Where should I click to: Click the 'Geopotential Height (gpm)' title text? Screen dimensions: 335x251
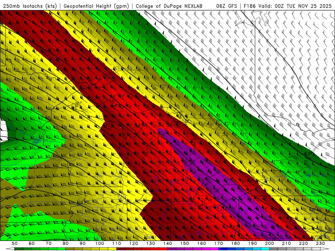96,6
